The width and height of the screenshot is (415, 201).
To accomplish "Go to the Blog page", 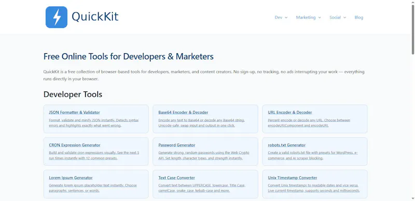I will click(358, 18).
